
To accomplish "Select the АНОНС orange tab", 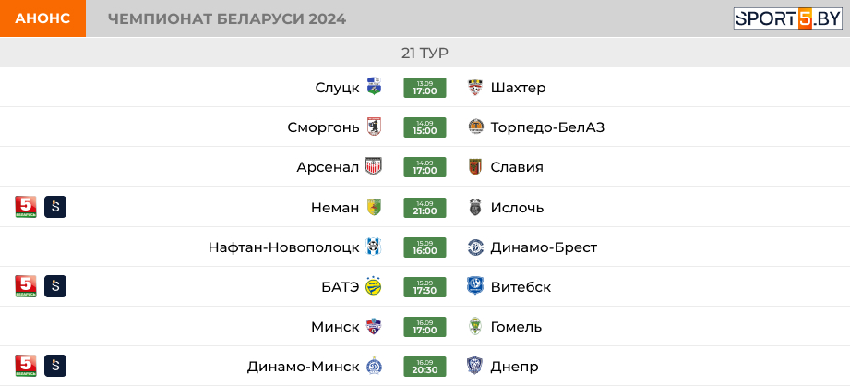I will click(x=42, y=18).
